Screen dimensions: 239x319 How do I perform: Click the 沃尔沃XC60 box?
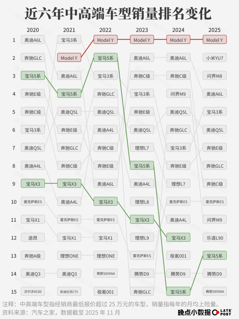click(33, 291)
